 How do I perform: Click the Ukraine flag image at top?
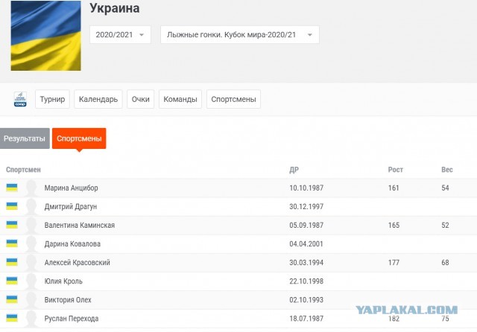[x=46, y=36]
